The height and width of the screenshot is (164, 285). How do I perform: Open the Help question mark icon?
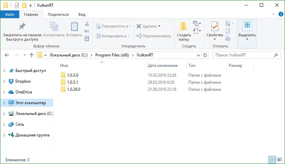click(281, 14)
